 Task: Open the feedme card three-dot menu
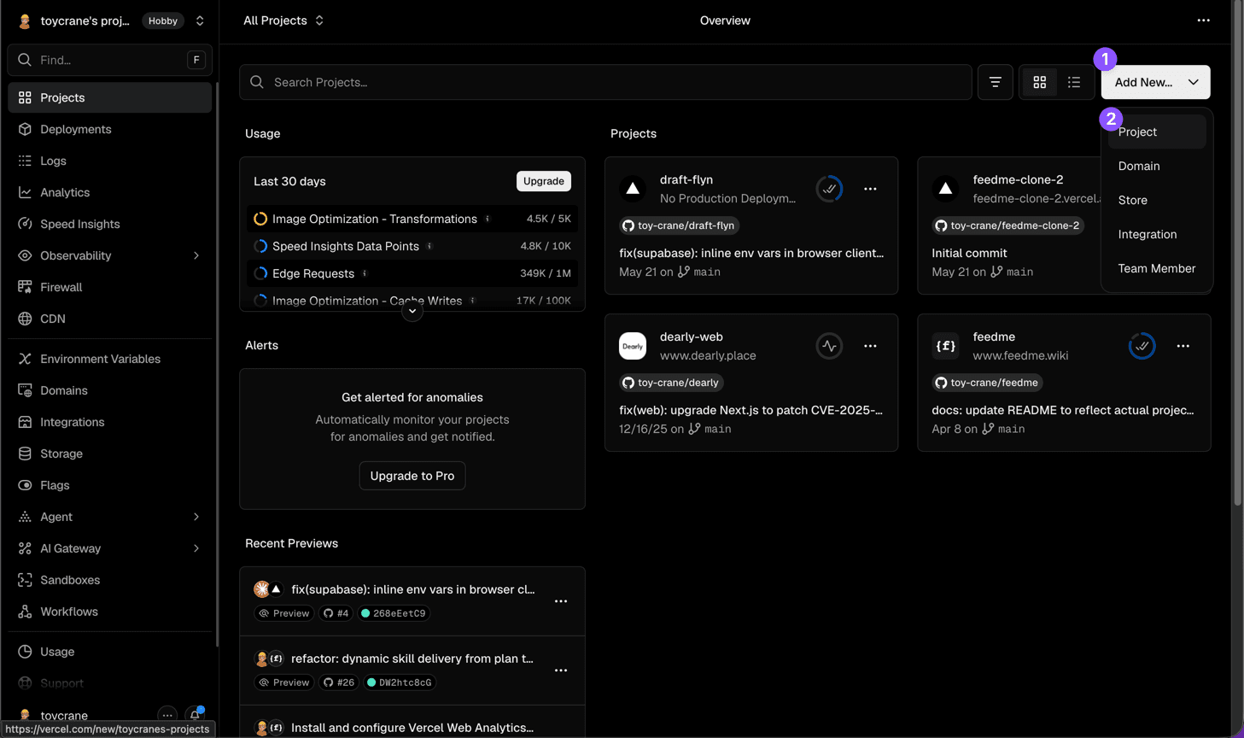1183,346
